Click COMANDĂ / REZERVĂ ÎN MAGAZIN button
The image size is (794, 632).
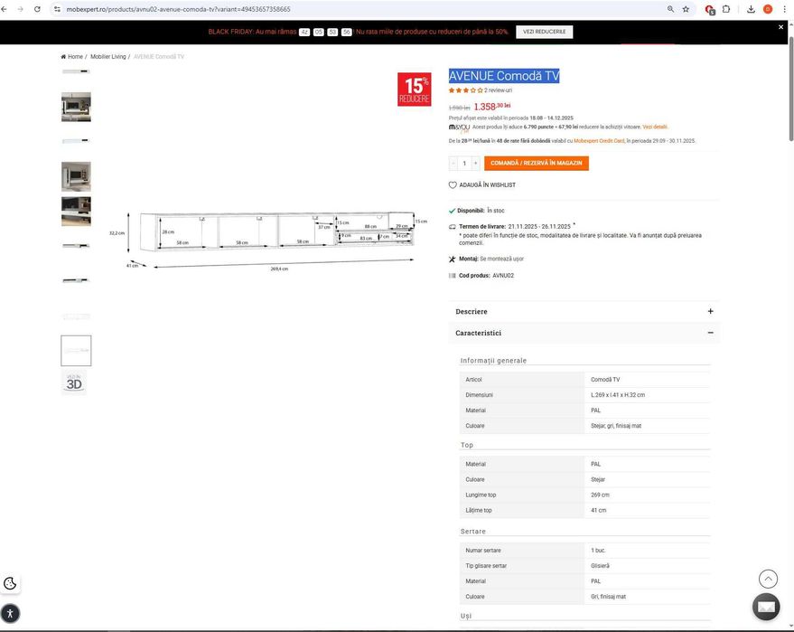tap(537, 163)
